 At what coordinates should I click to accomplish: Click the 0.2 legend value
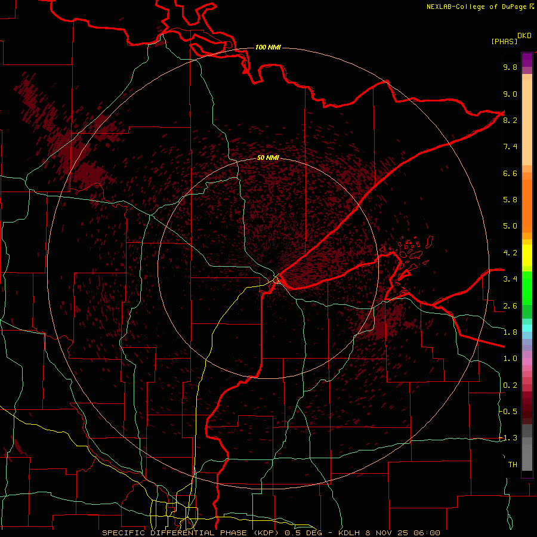510,385
